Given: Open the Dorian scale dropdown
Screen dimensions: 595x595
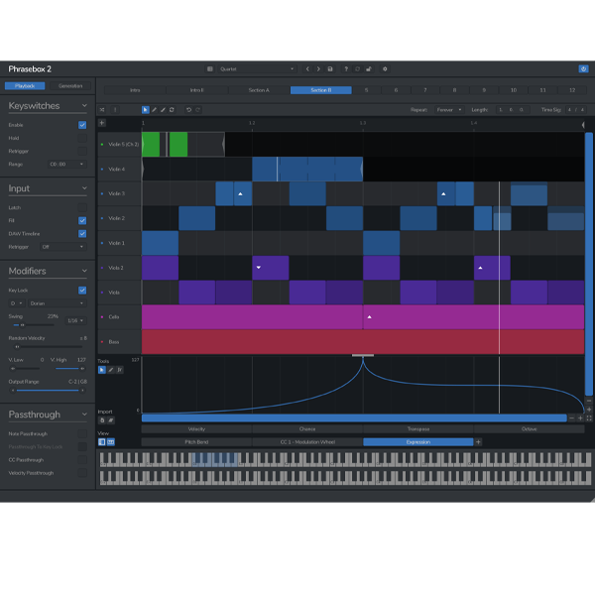Looking at the screenshot, I should 57,303.
